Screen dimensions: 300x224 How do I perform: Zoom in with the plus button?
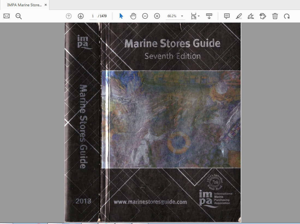[157, 16]
